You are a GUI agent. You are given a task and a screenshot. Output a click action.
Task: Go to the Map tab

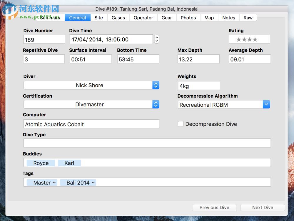[x=209, y=18]
